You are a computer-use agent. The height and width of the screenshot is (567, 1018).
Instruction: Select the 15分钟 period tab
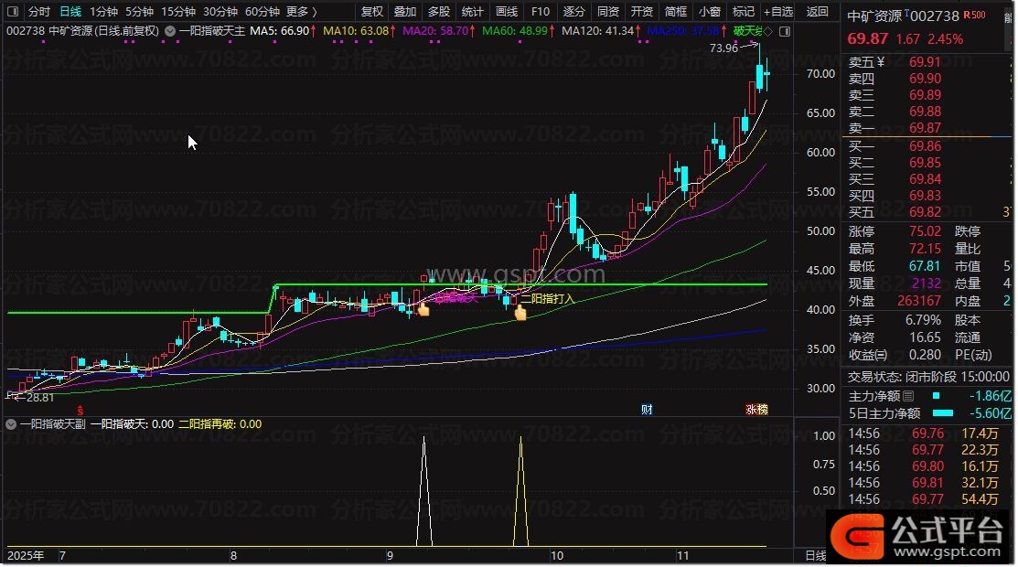click(x=178, y=12)
